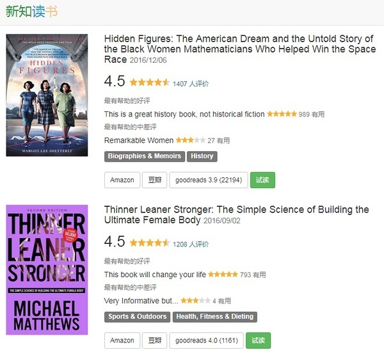Open the 新知读书 site logo
This screenshot has width=384, height=352.
[31, 12]
